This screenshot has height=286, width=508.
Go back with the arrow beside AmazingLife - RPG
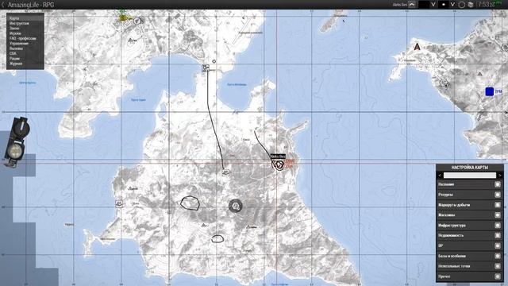[x=3, y=5]
